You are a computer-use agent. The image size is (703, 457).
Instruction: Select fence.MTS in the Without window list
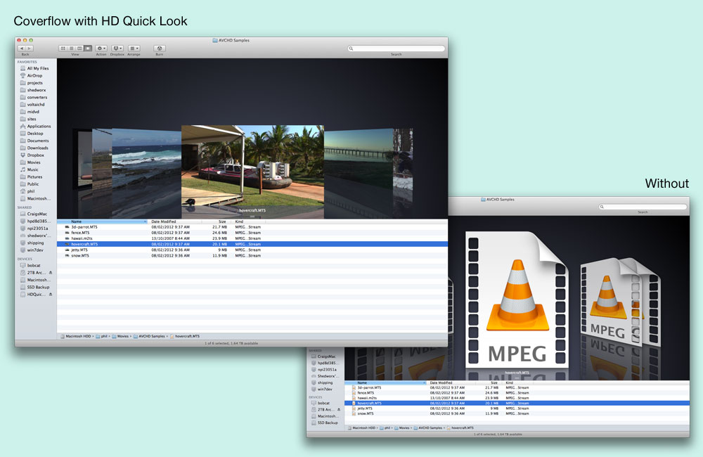[x=517, y=393]
